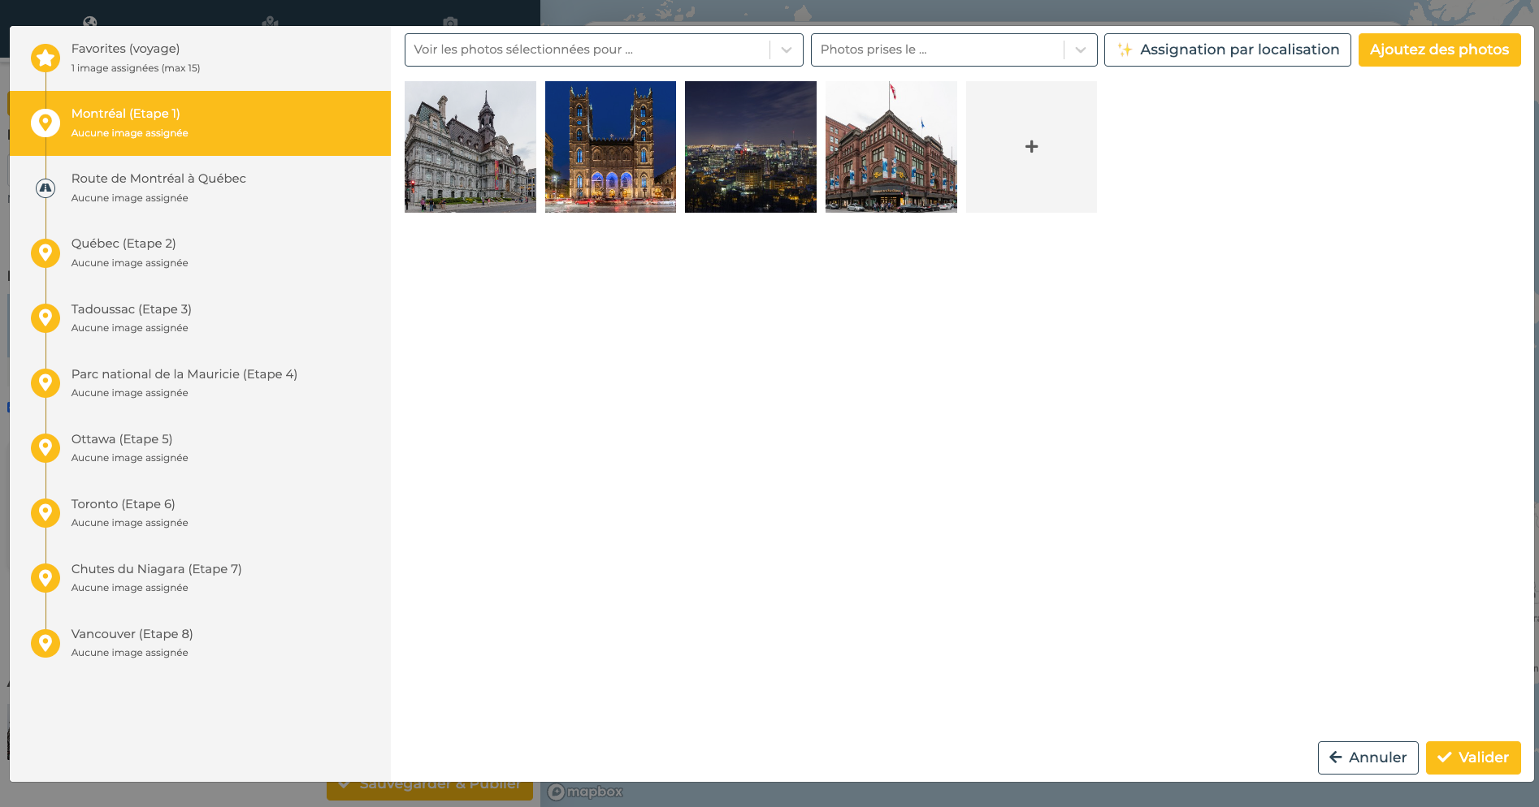Image resolution: width=1539 pixels, height=807 pixels.
Task: Select the globe icon in top navigation
Action: click(x=91, y=19)
